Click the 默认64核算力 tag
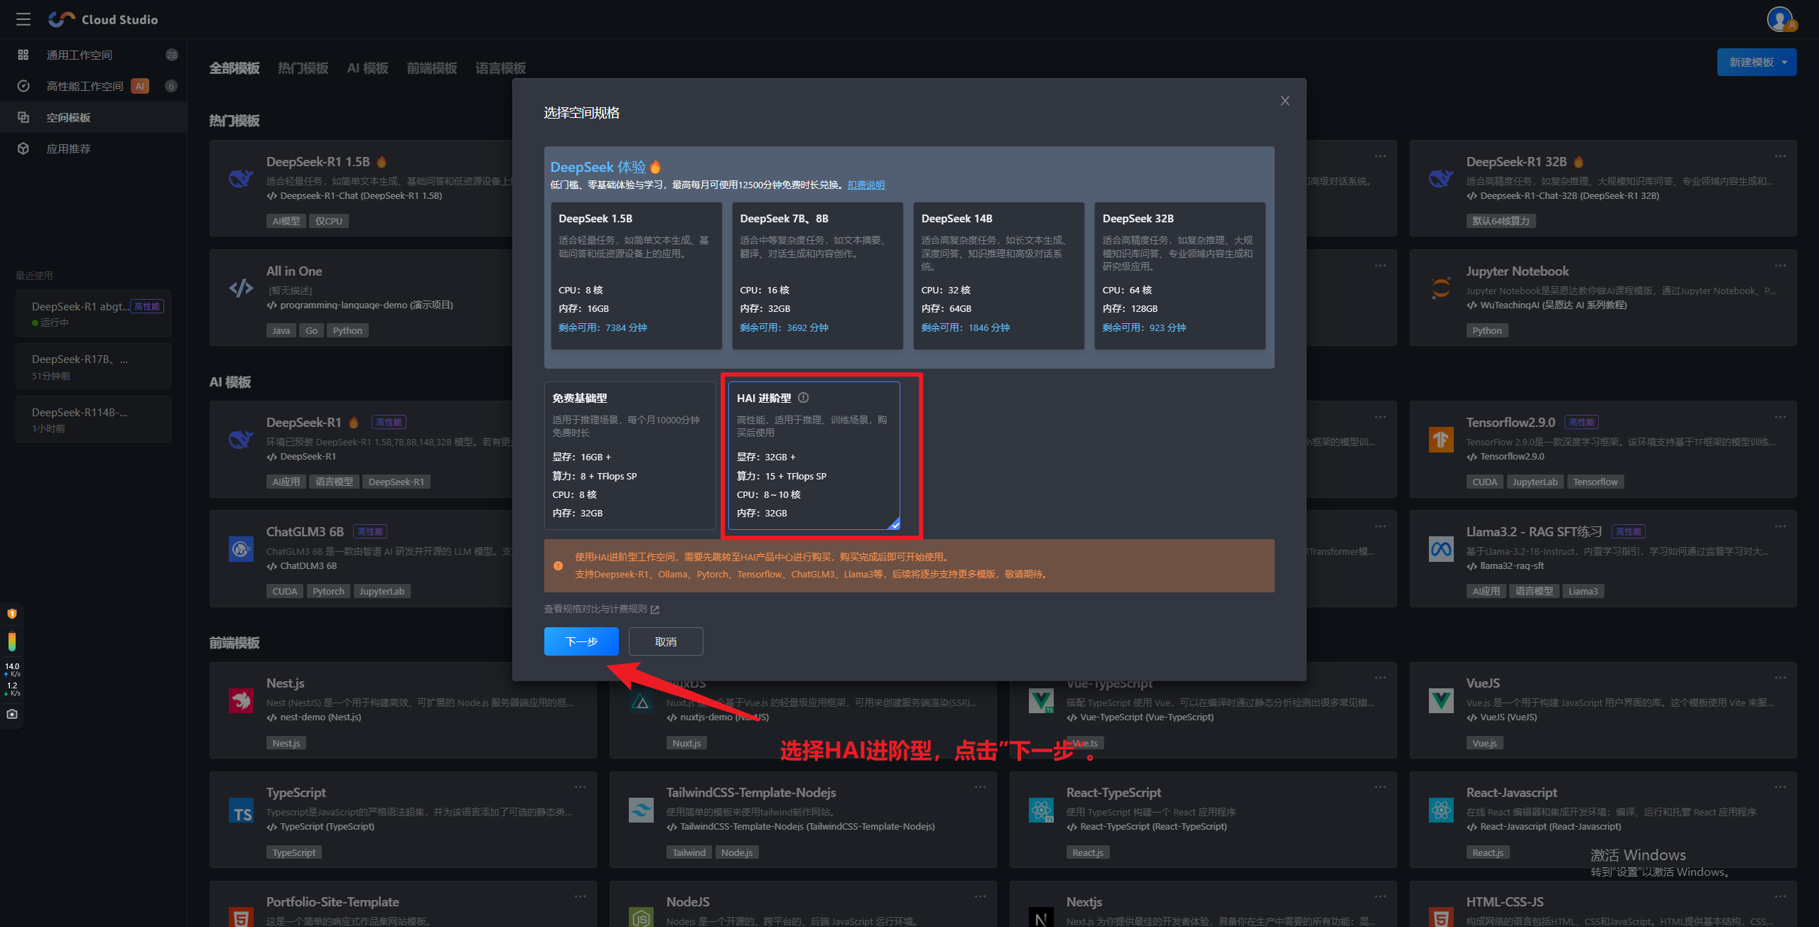This screenshot has width=1819, height=927. pyautogui.click(x=1501, y=221)
